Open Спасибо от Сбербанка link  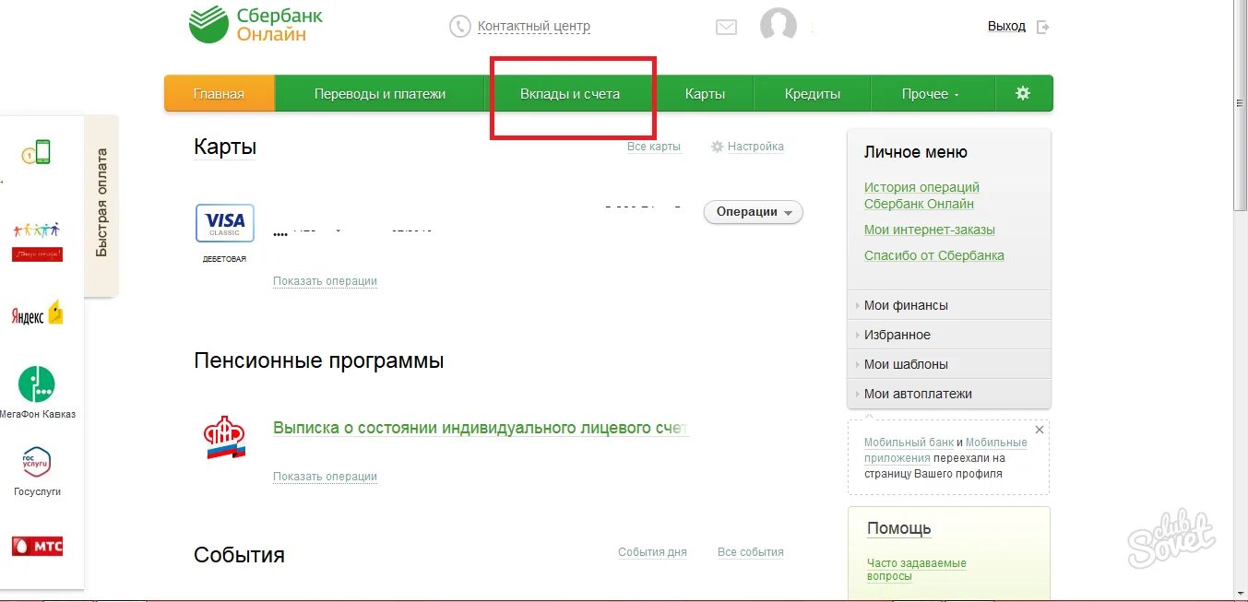[934, 255]
